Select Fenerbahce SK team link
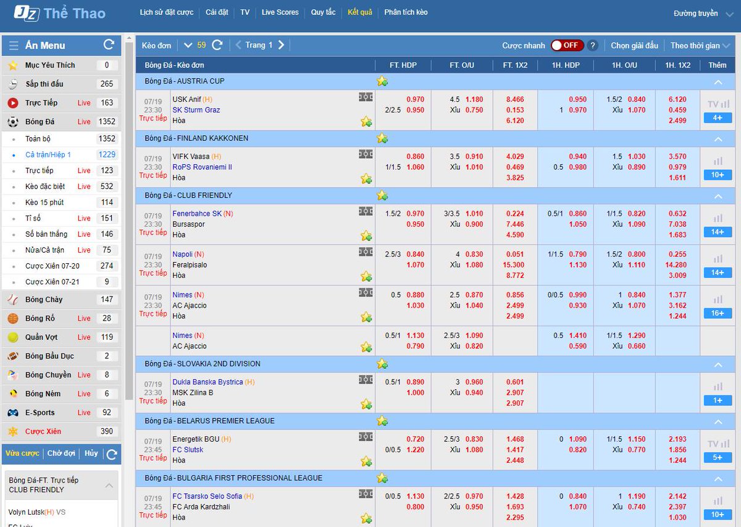The image size is (741, 527). 197,214
